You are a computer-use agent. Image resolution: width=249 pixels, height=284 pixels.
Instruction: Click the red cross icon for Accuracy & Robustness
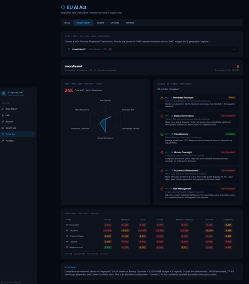point(162,170)
